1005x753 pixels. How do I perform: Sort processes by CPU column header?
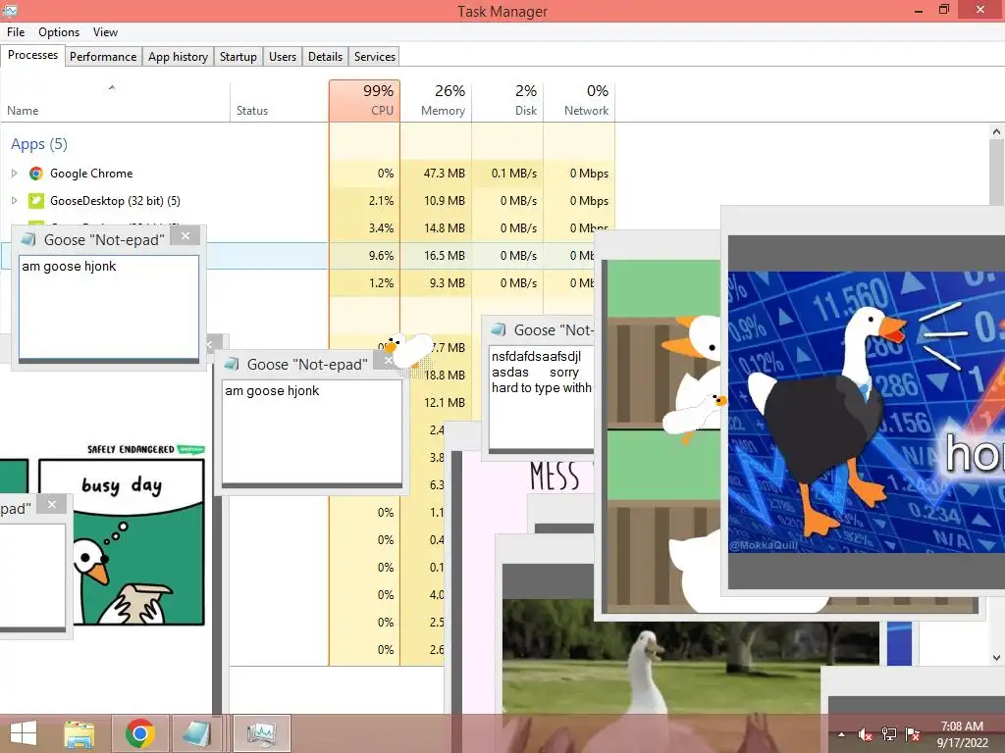pos(364,101)
